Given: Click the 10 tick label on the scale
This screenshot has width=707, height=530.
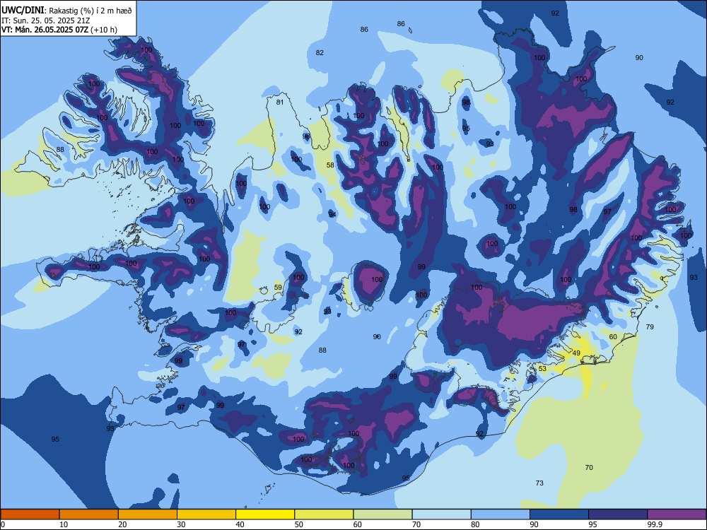Looking at the screenshot, I should click(64, 524).
